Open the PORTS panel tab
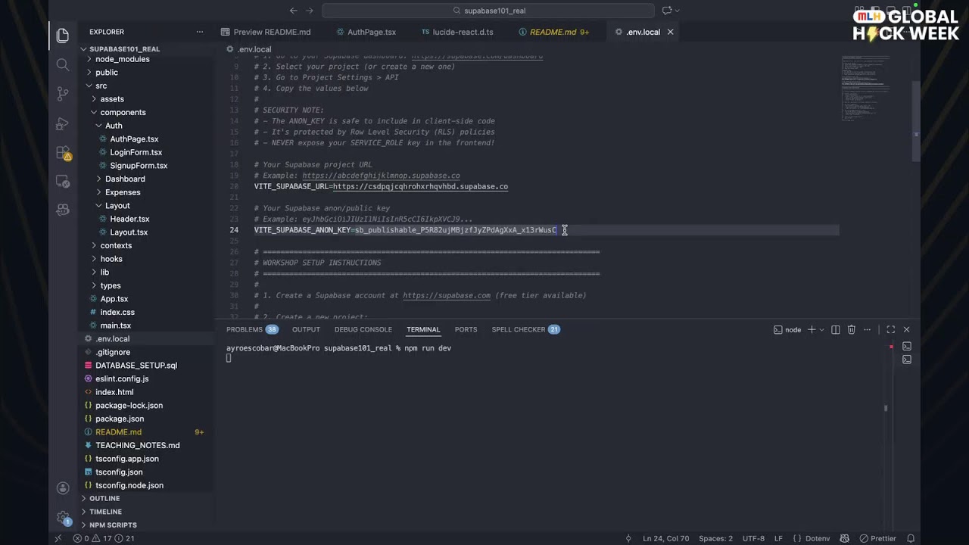 point(466,329)
